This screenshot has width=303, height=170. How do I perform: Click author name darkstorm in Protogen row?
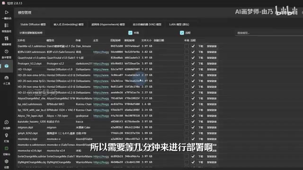pos(84,64)
